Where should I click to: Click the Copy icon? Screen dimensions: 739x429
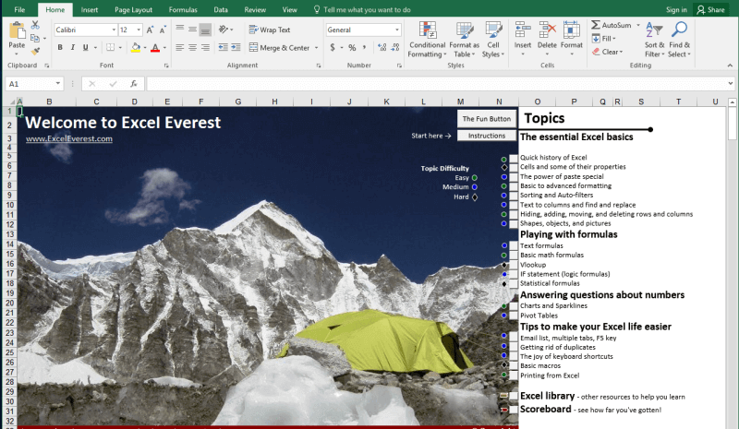pyautogui.click(x=35, y=38)
